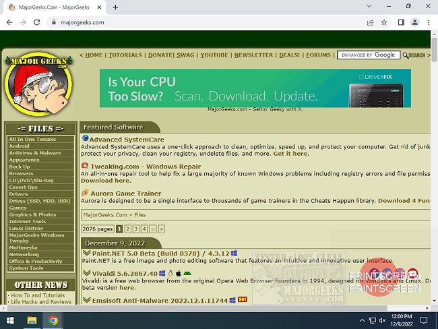Click the Aurora Game Trainer icon
The width and height of the screenshot is (438, 329).
(85, 193)
